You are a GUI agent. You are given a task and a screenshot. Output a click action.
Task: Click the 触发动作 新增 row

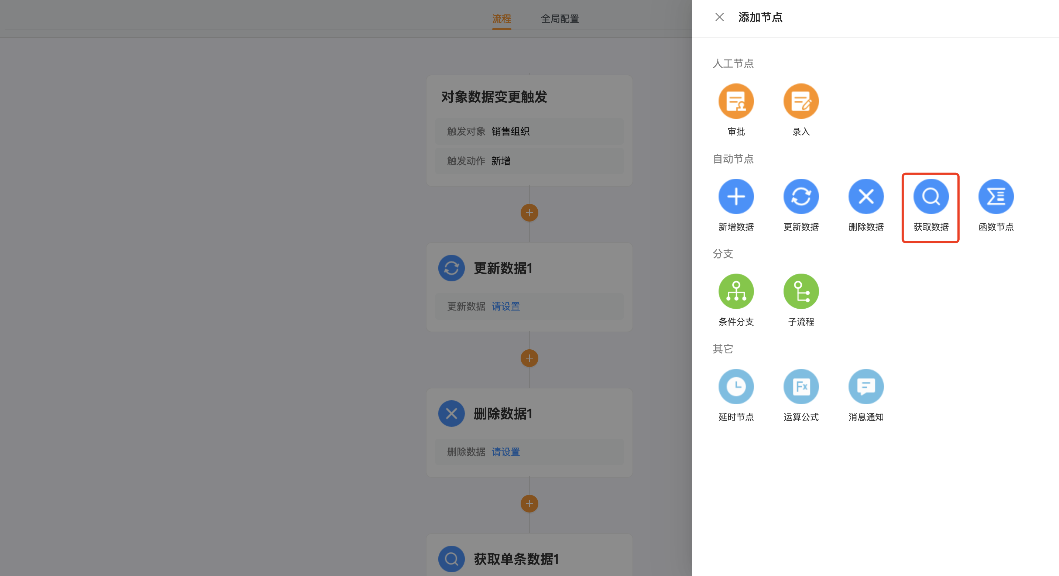[x=529, y=161]
